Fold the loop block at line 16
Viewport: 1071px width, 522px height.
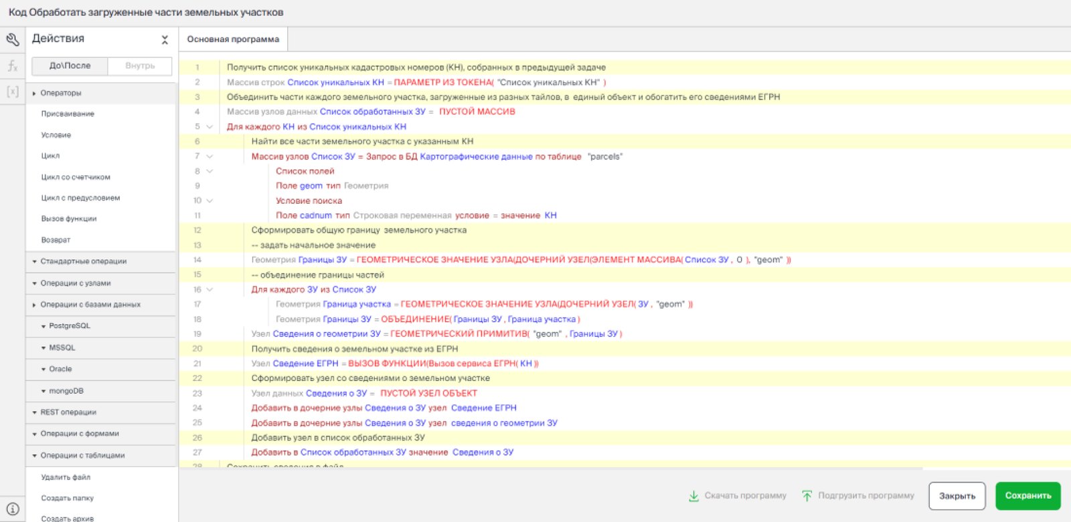210,289
